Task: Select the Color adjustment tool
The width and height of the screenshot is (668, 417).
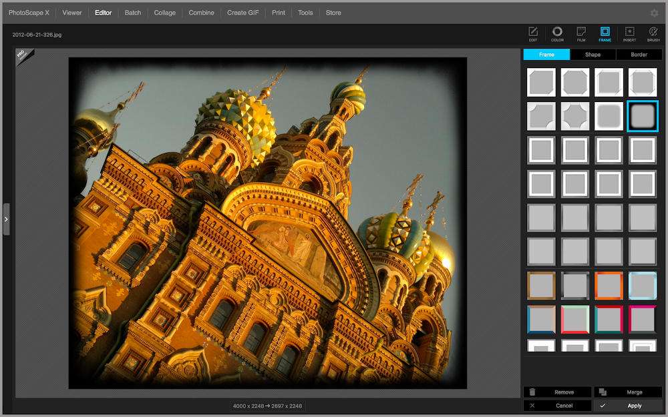Action: [x=557, y=33]
